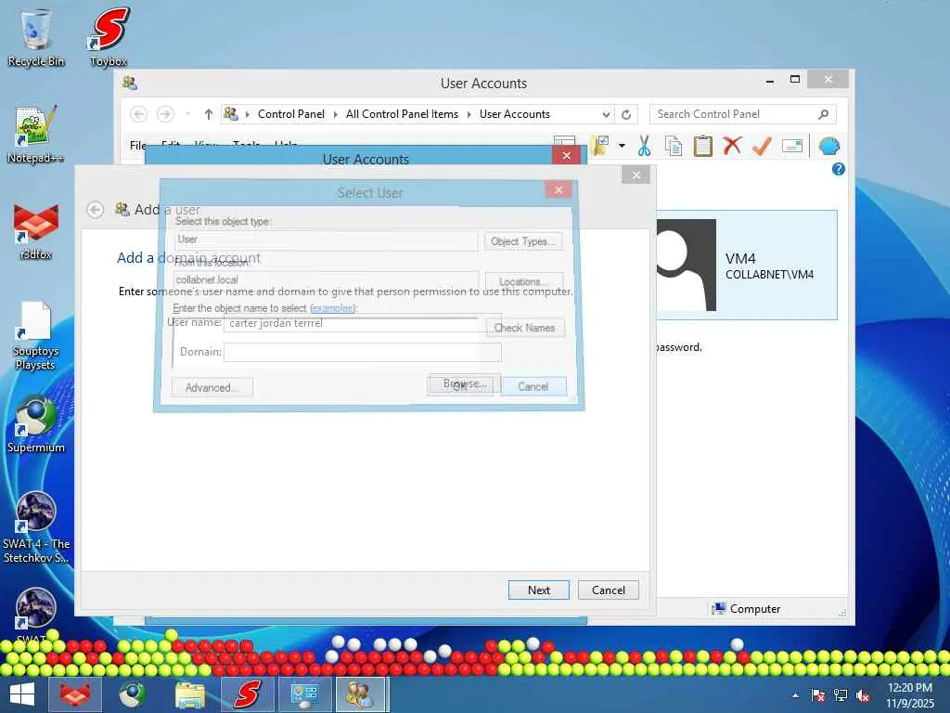Open Classic Shell settings shell icon

828,146
